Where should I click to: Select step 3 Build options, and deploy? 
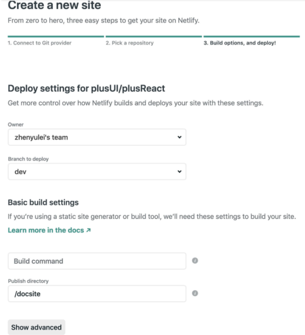(240, 43)
